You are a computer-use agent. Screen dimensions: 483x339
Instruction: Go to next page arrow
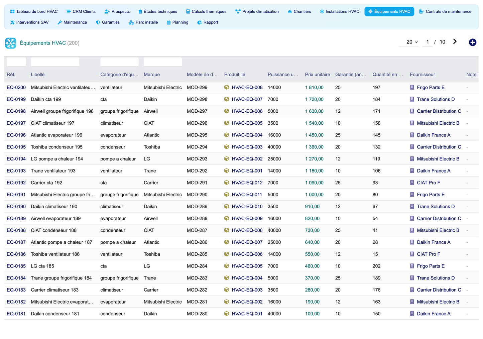click(455, 41)
